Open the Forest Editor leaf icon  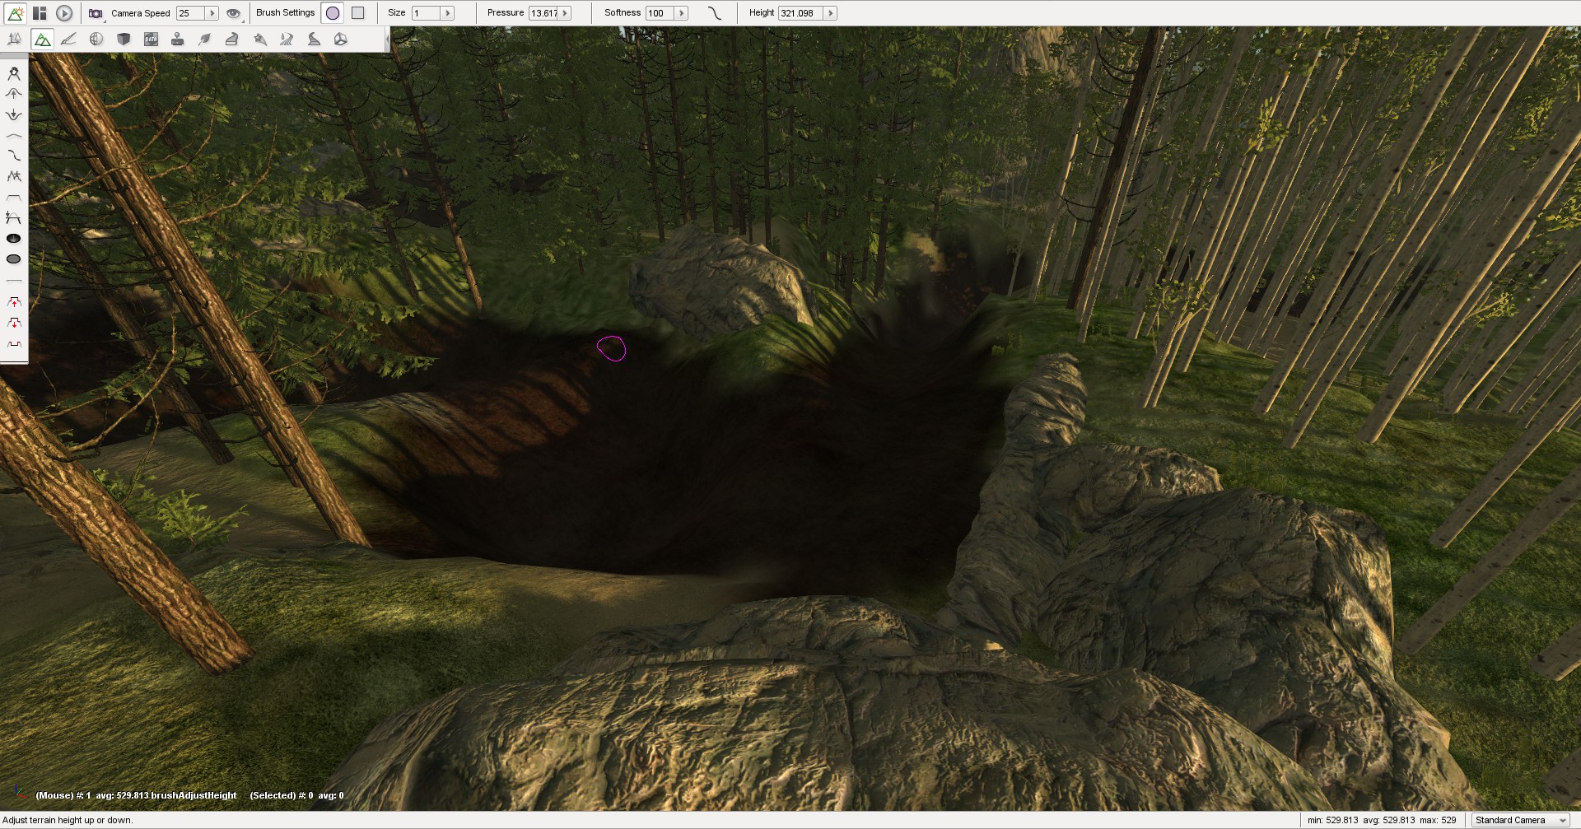tap(205, 39)
